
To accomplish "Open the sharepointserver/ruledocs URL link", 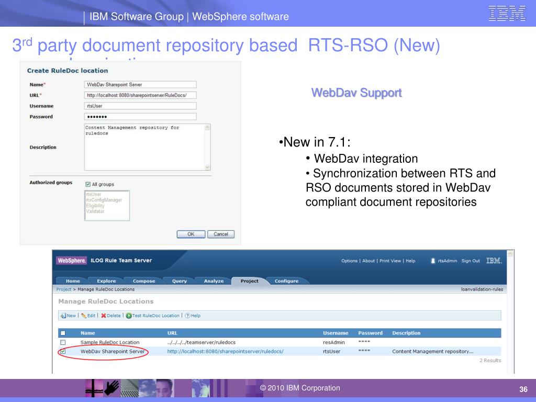I will click(x=225, y=351).
